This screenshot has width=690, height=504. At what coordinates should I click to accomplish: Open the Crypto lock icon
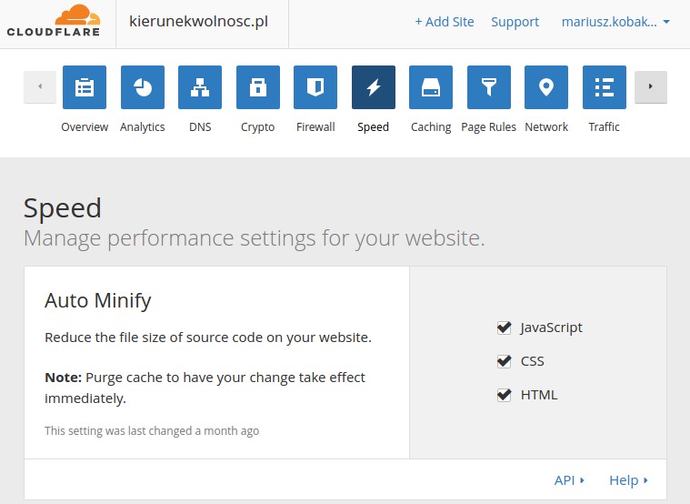[258, 87]
